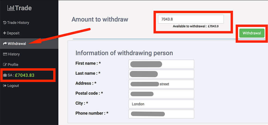Click the Phone number input field
Image resolution: width=268 pixels, height=125 pixels.
pos(161,114)
